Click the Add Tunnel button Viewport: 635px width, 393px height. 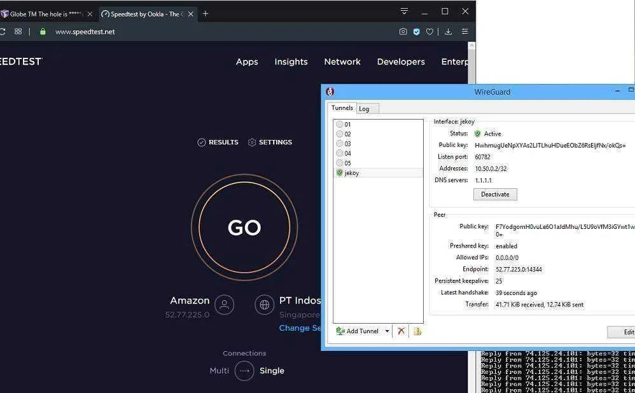(358, 331)
